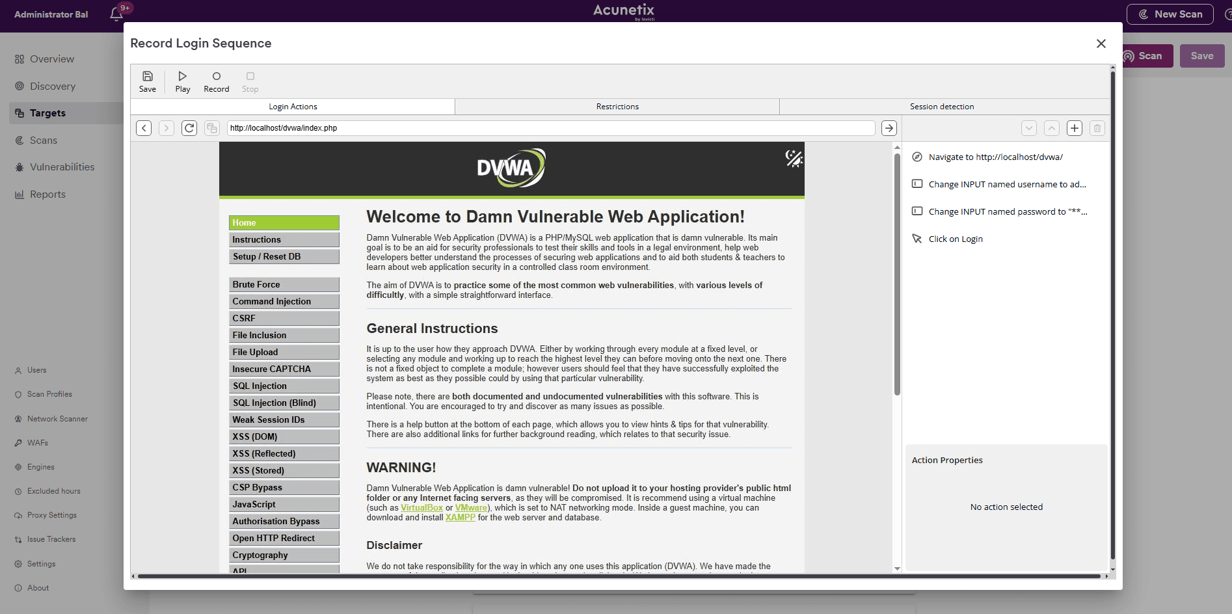Switch to Login Actions tab
The height and width of the screenshot is (614, 1232).
293,107
